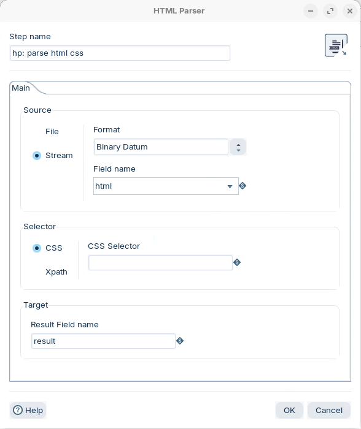Dismiss dialog with the Cancel button

point(329,411)
